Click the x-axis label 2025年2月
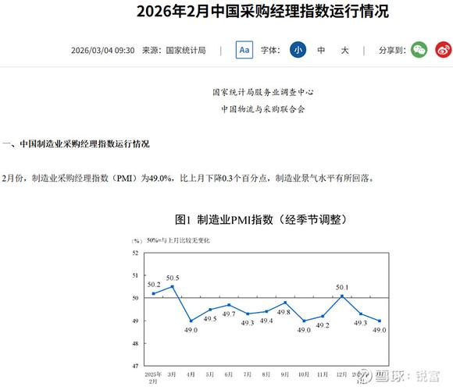Screen dimensions: 453x390 coord(153,378)
